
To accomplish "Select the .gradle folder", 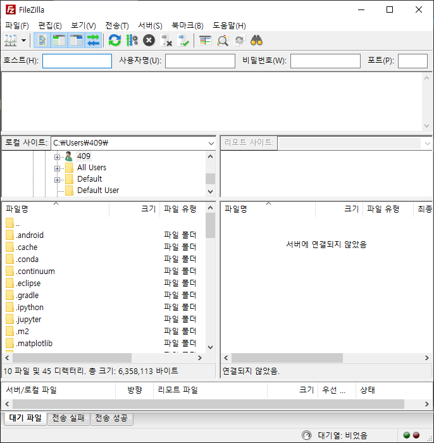I will (x=22, y=296).
